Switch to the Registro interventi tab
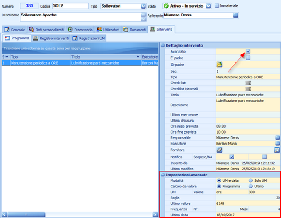 point(51,38)
